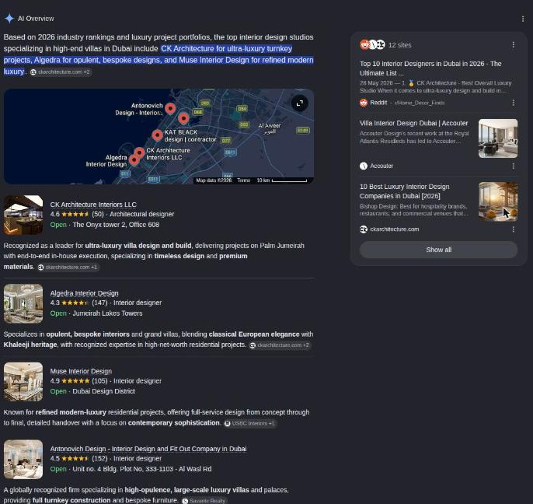The width and height of the screenshot is (533, 504).
Task: Click Antonovich Design's 4.5 star rating
Action: [x=70, y=458]
